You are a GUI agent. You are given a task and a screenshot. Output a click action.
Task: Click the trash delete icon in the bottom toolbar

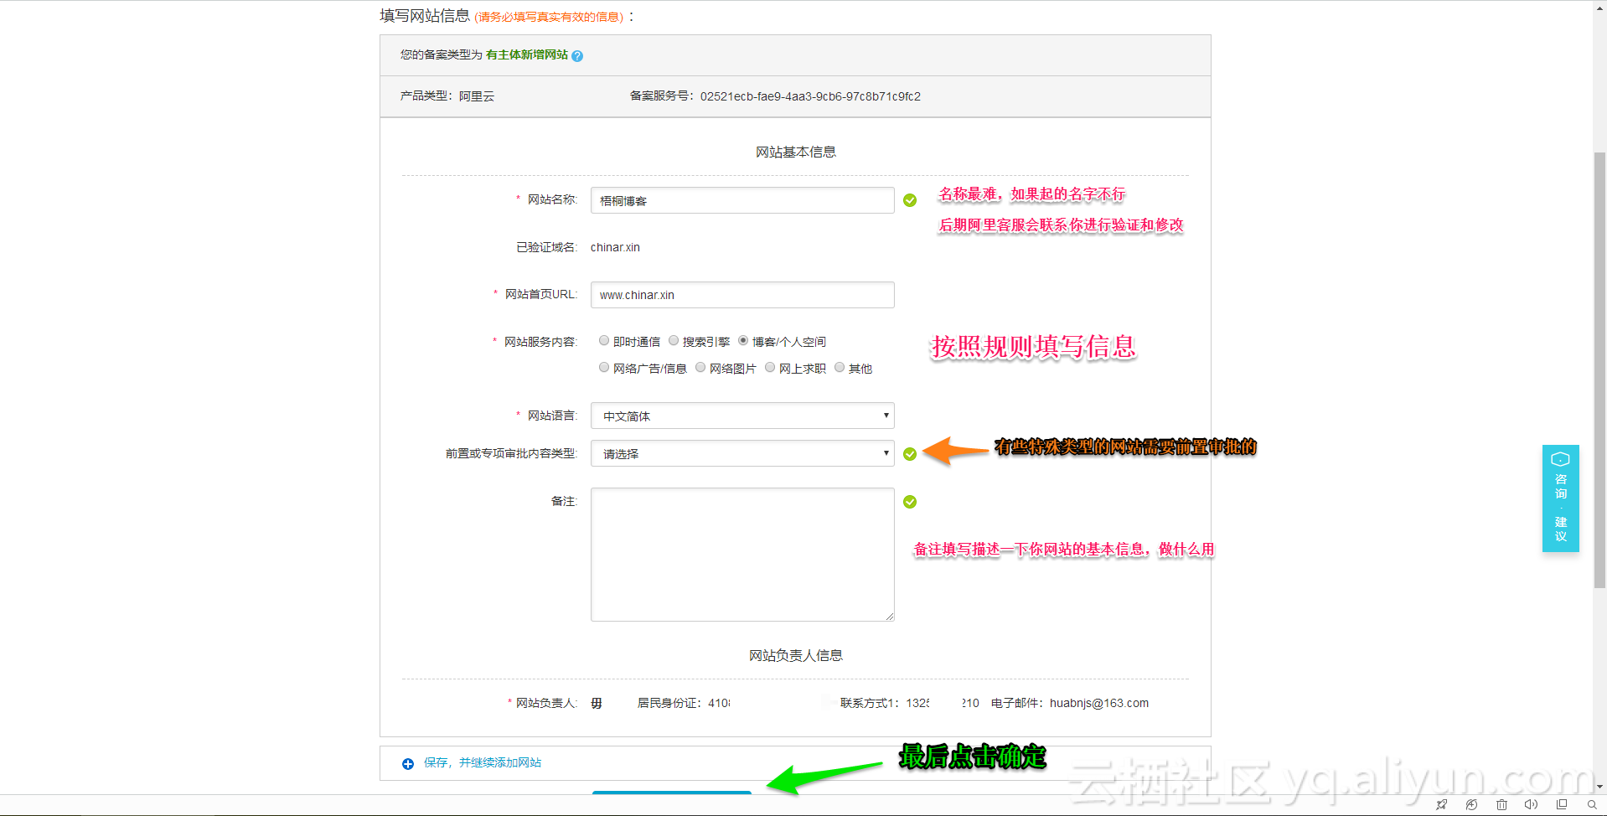coord(1501,804)
